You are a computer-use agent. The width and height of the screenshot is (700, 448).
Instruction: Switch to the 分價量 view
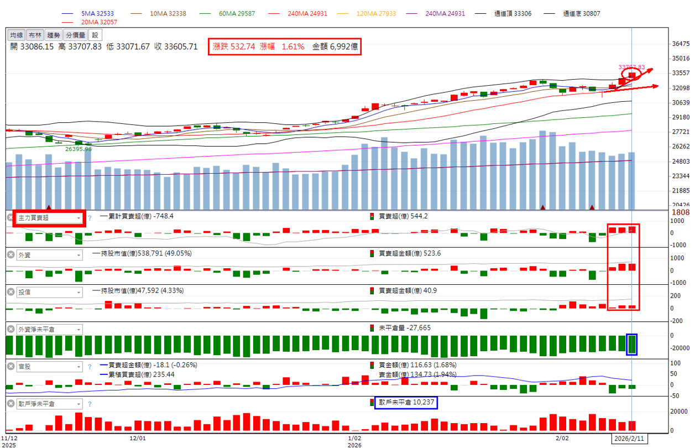coord(76,35)
